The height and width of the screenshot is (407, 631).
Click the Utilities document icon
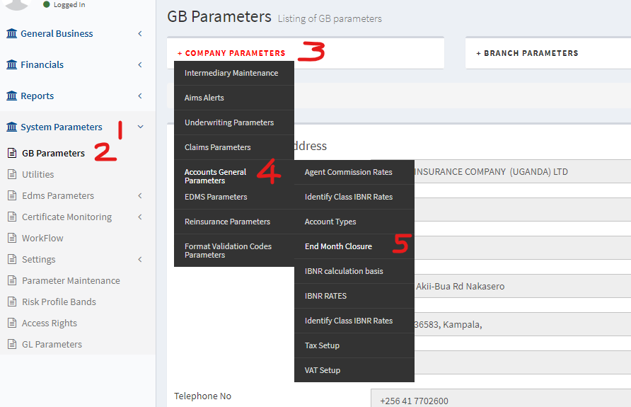[x=11, y=174]
